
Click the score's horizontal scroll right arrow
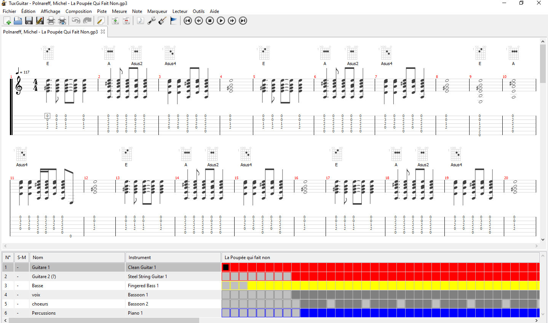coord(537,246)
